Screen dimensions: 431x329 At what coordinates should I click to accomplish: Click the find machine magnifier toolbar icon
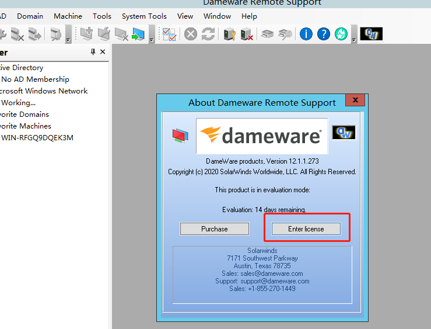(x=56, y=34)
